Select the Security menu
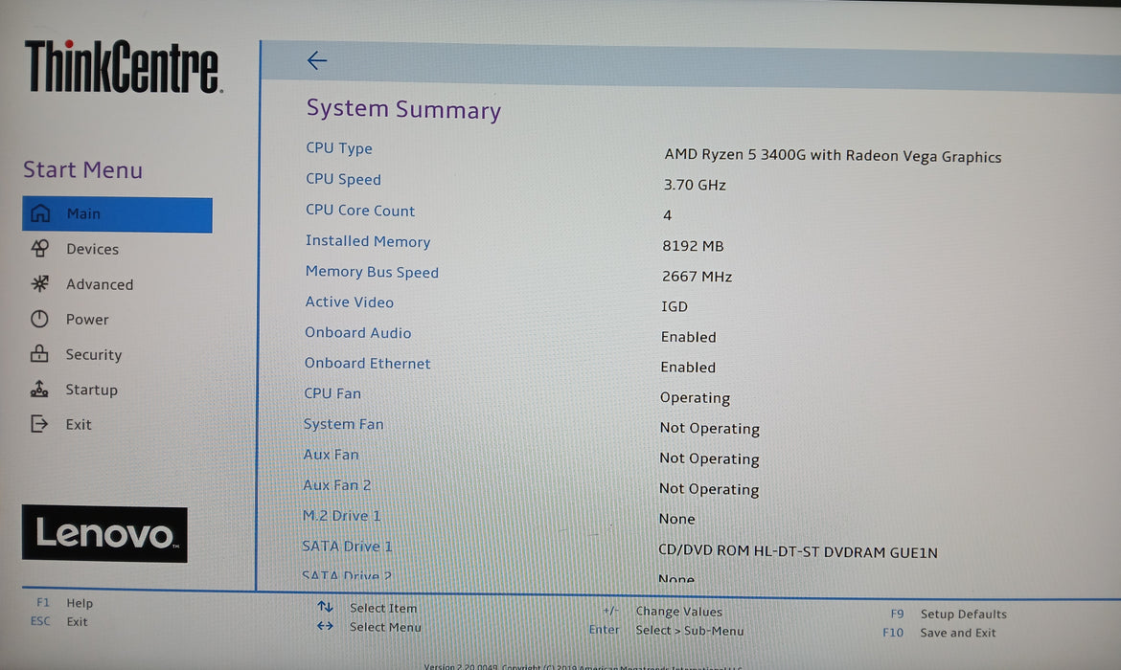1121x670 pixels. (x=94, y=354)
